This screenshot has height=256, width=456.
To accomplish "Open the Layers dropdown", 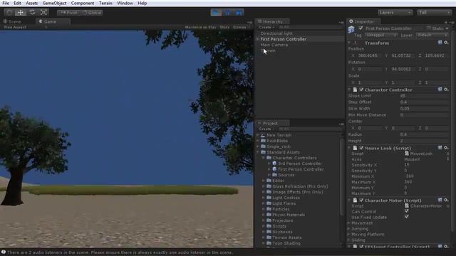I will tap(395, 13).
